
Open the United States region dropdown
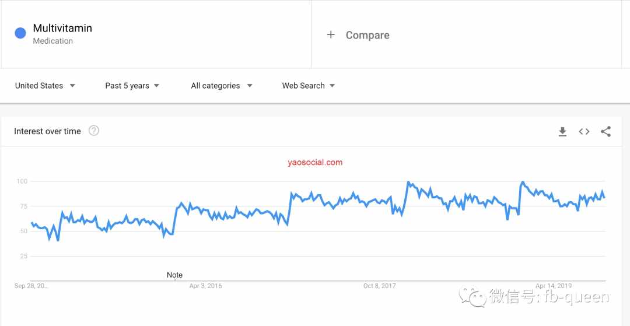(45, 86)
